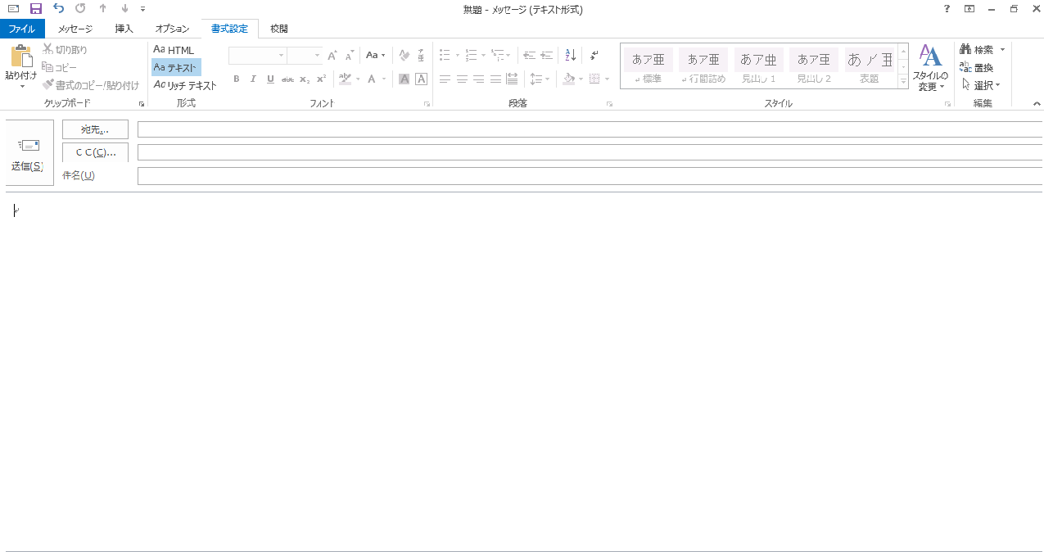Toggle underline formatting

coord(270,79)
